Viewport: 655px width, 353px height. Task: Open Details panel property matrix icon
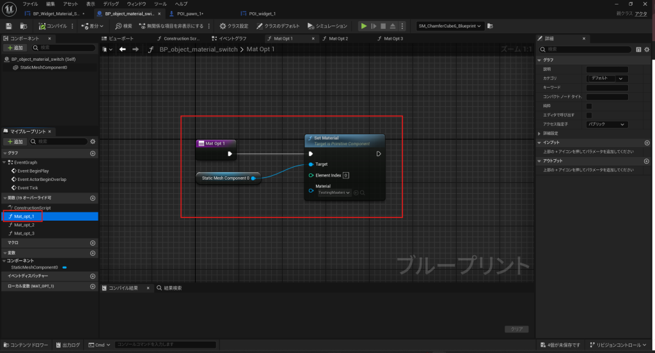pos(638,49)
